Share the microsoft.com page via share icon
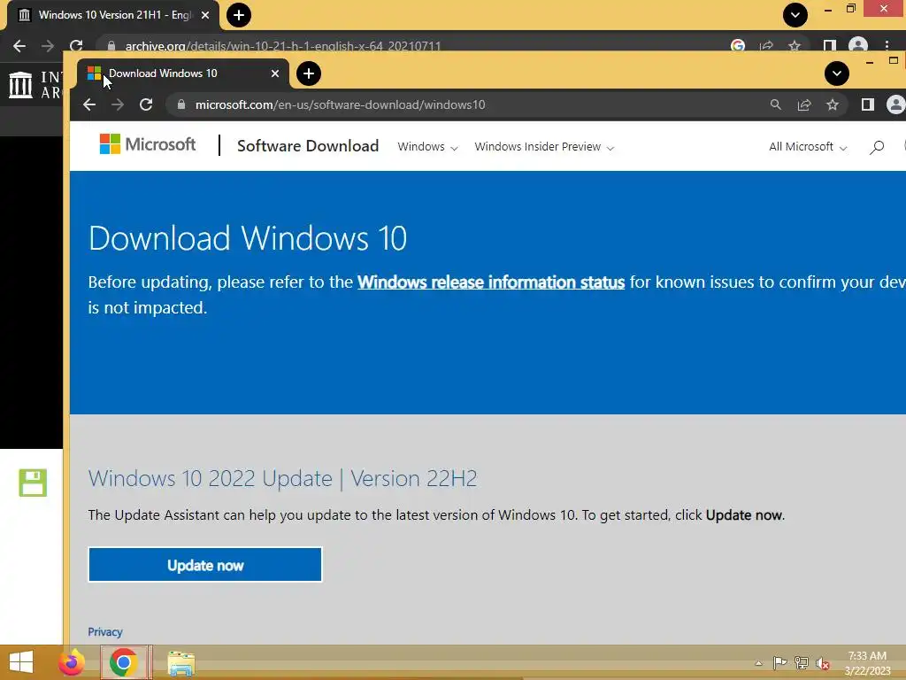Image resolution: width=906 pixels, height=680 pixels. point(804,104)
